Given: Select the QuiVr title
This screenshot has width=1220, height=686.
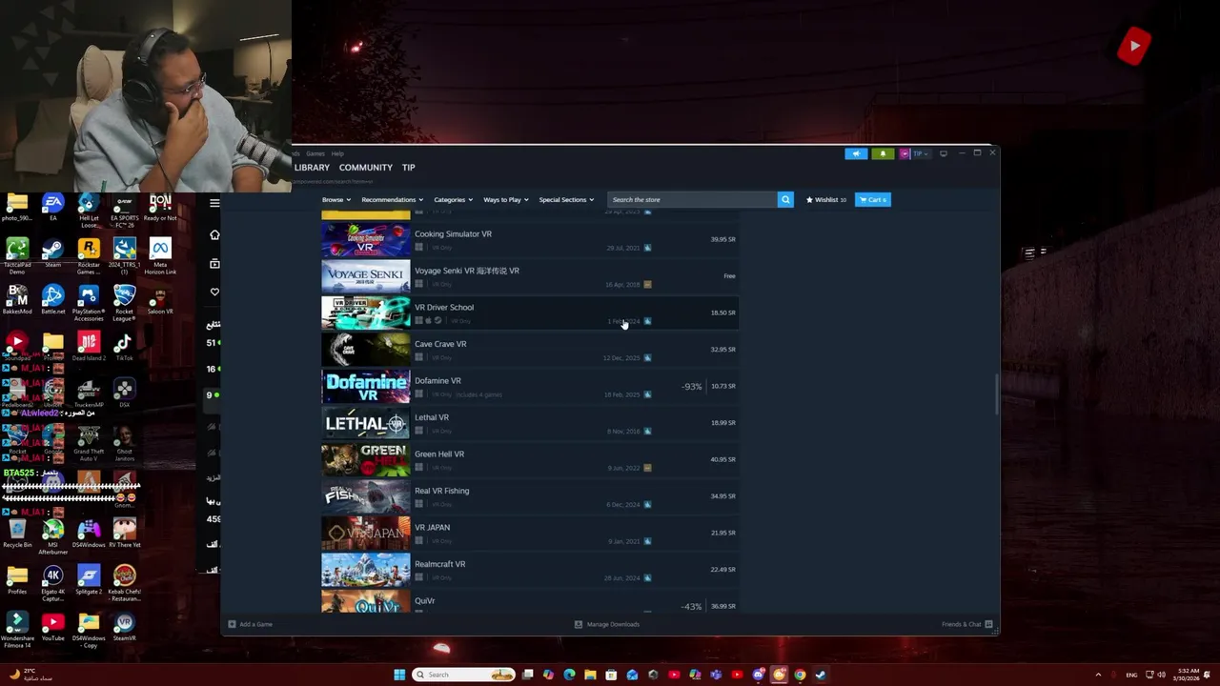Looking at the screenshot, I should 424,601.
